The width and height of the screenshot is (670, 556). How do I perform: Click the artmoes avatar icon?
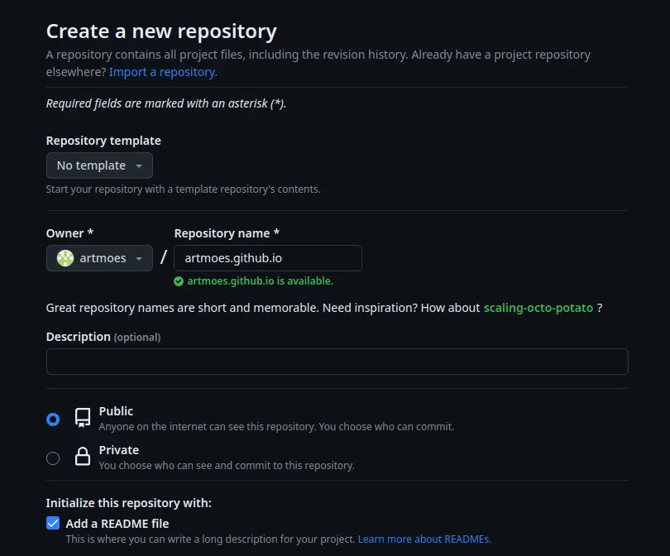pos(65,258)
